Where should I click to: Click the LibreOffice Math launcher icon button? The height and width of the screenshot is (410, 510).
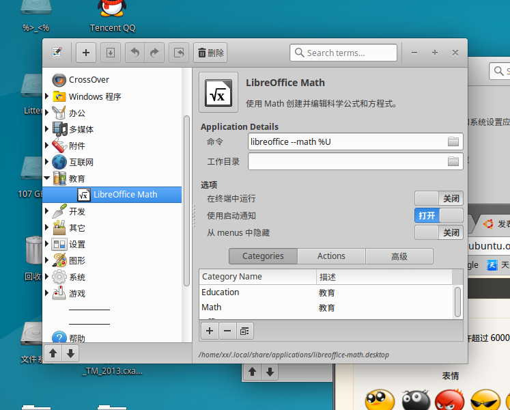pos(218,92)
